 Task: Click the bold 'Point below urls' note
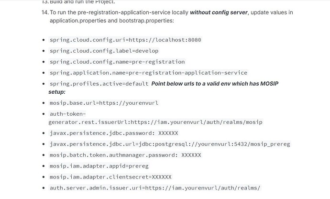(214, 84)
